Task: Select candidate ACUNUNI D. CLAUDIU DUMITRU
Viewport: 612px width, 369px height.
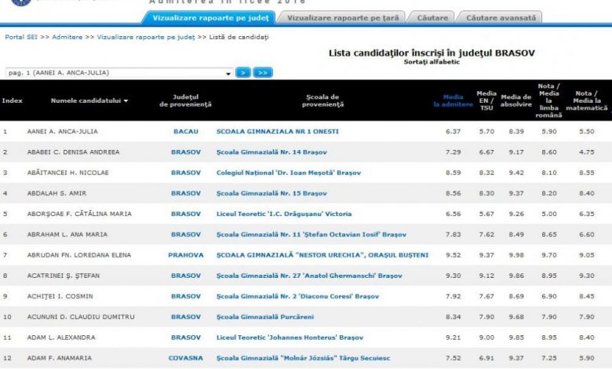Action: [x=81, y=317]
